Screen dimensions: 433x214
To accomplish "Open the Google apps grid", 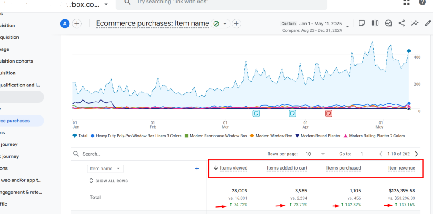I will click(406, 3).
